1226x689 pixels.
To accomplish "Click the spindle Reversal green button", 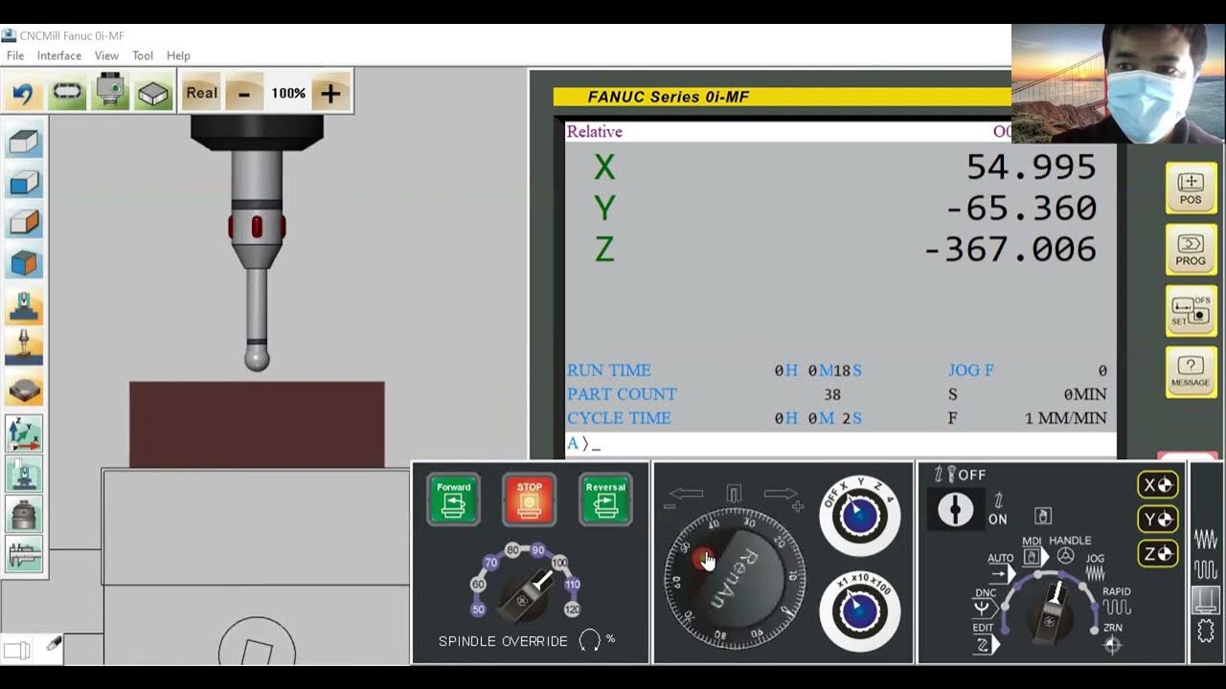I will (x=605, y=500).
